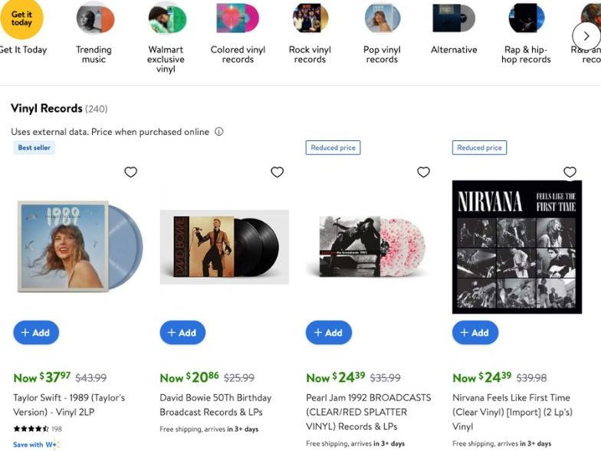This screenshot has width=601, height=451.
Task: Toggle heart on David Bowie record
Action: click(x=278, y=172)
